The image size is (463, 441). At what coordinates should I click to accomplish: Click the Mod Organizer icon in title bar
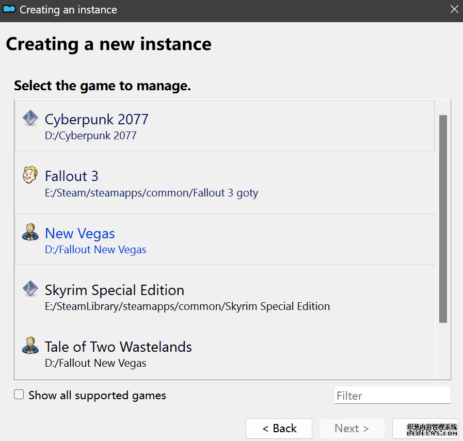(x=9, y=9)
